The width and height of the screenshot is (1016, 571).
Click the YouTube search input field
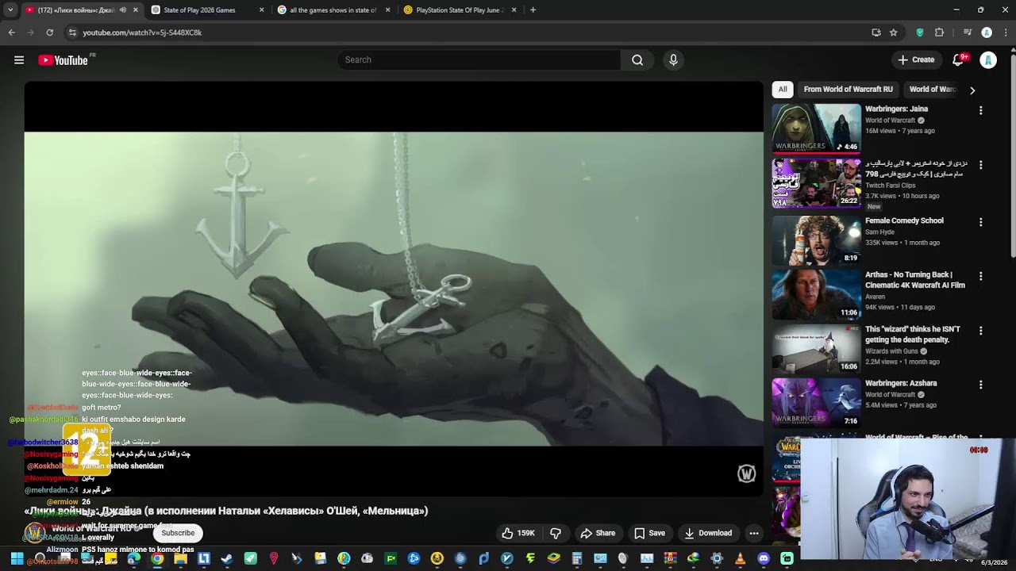click(479, 59)
